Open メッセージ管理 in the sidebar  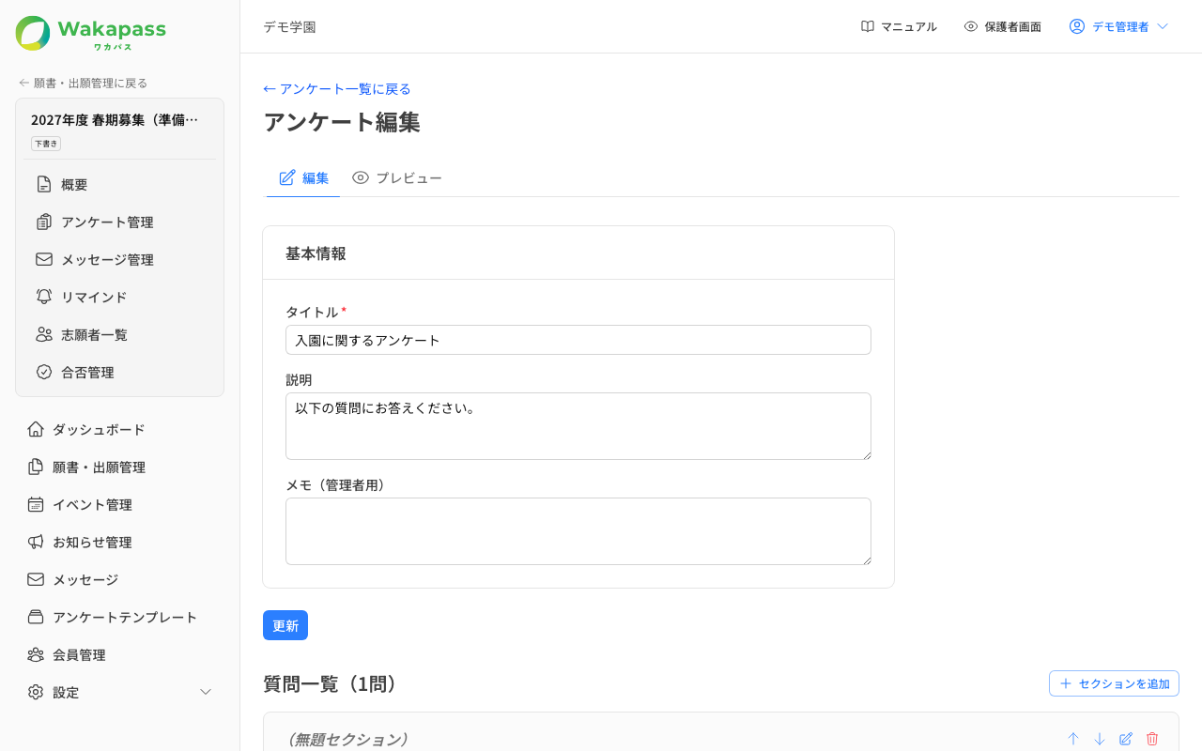coord(119,259)
